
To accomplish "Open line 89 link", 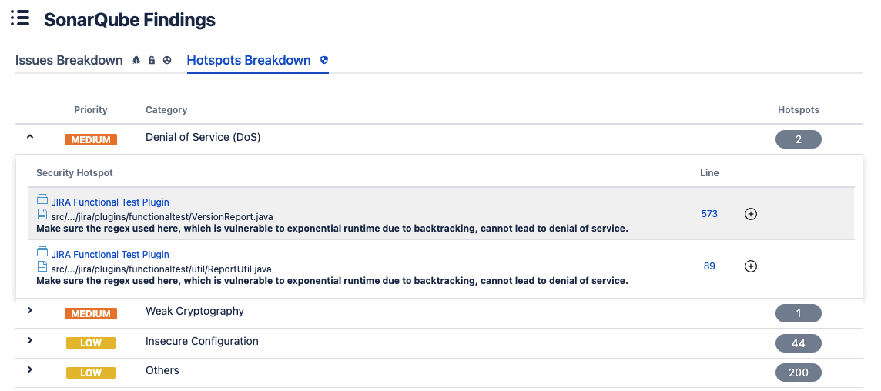I will (x=709, y=266).
